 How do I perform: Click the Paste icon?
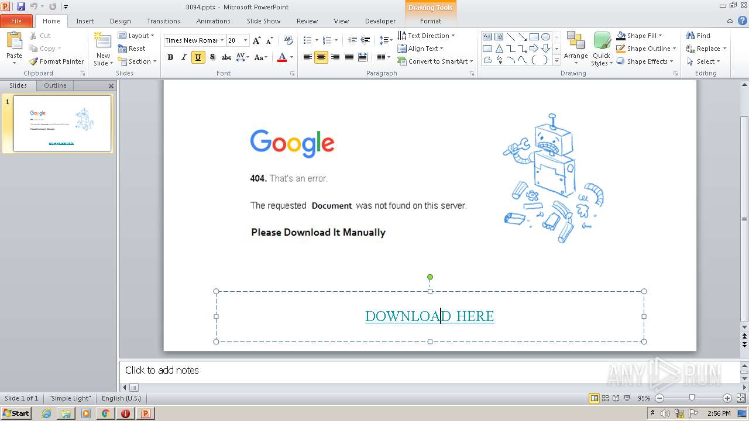coord(14,42)
